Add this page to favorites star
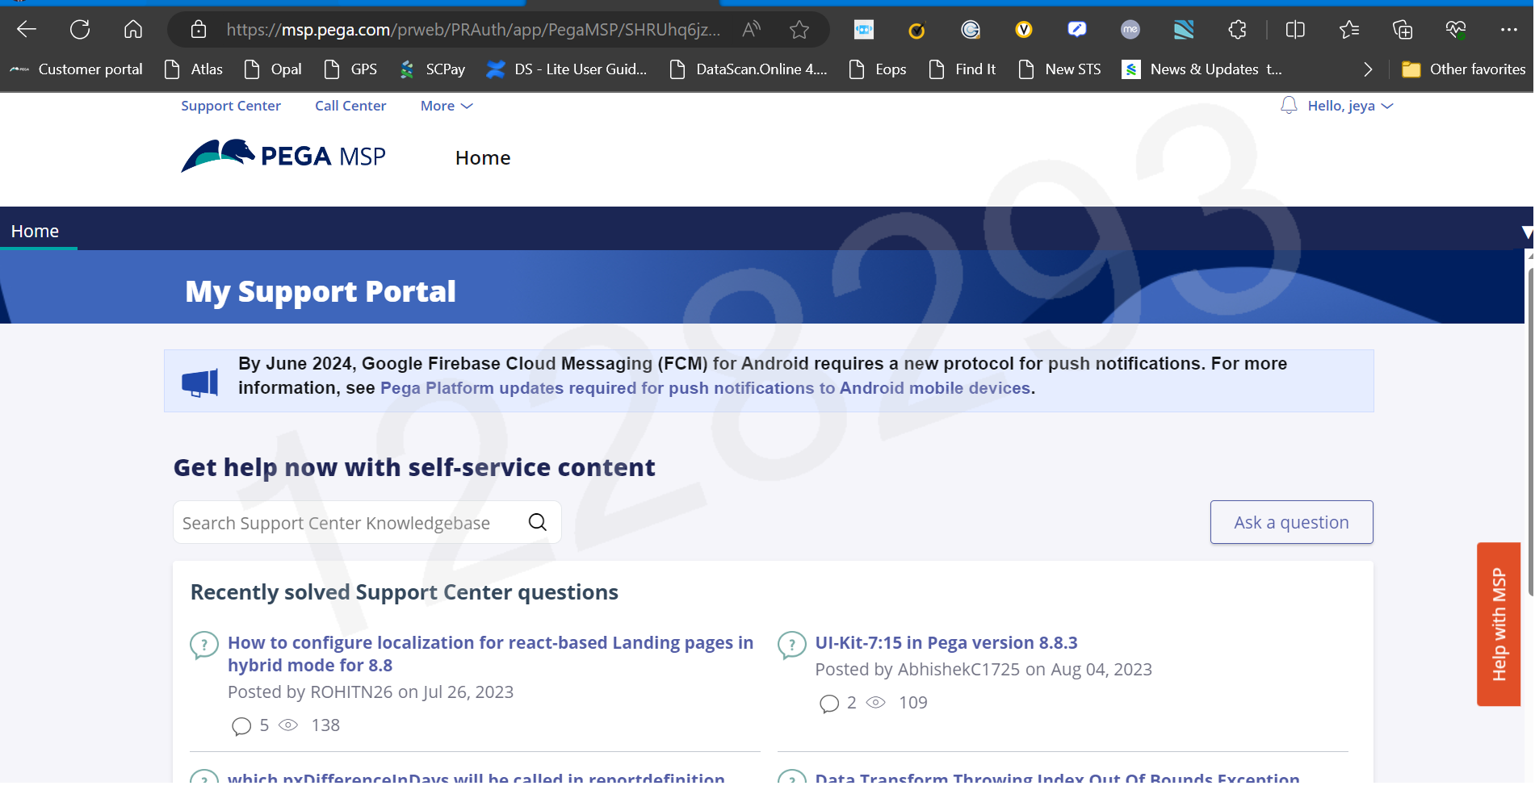1535x794 pixels. click(799, 30)
